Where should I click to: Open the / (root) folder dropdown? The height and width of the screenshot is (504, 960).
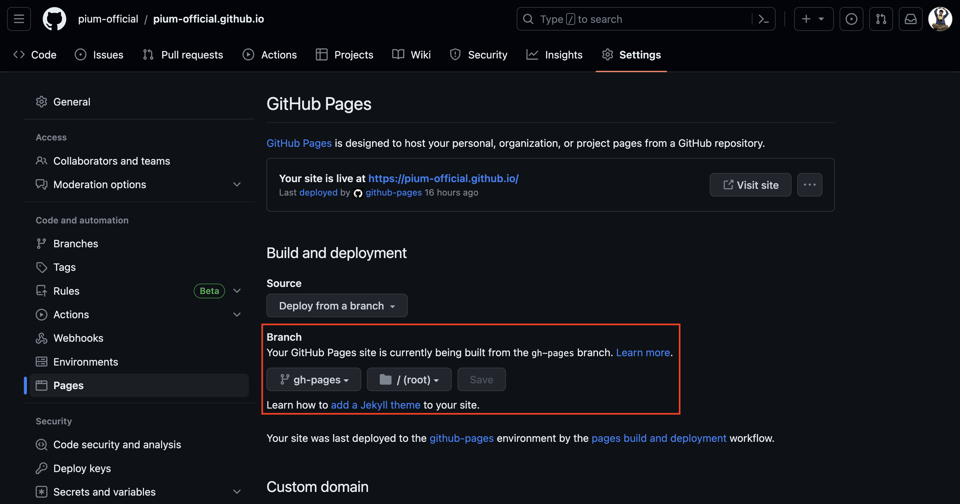(x=409, y=380)
